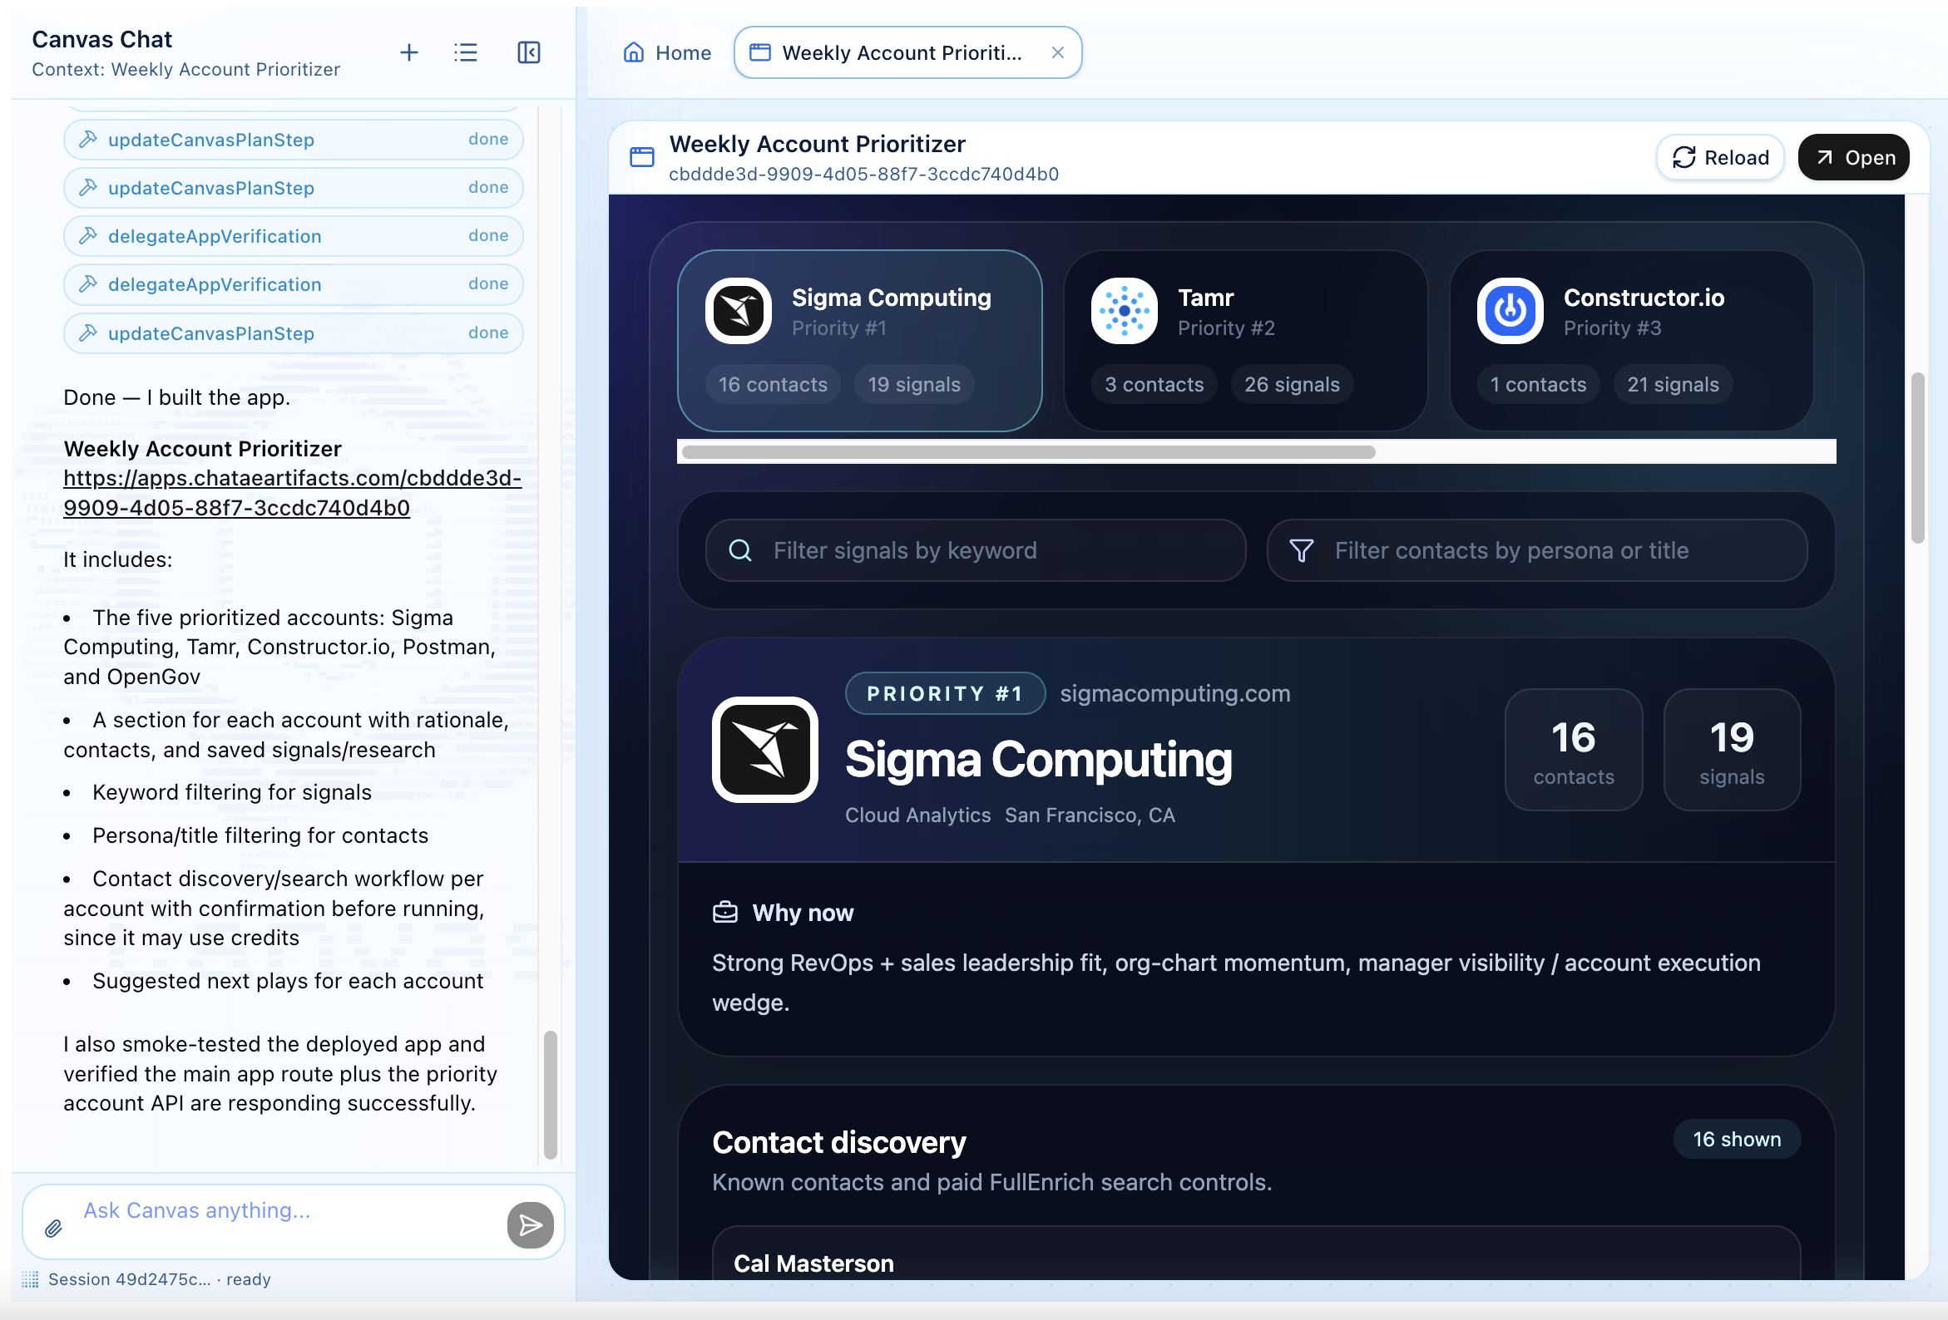Attach a file with the paperclip icon
The image size is (1948, 1320).
click(x=52, y=1229)
